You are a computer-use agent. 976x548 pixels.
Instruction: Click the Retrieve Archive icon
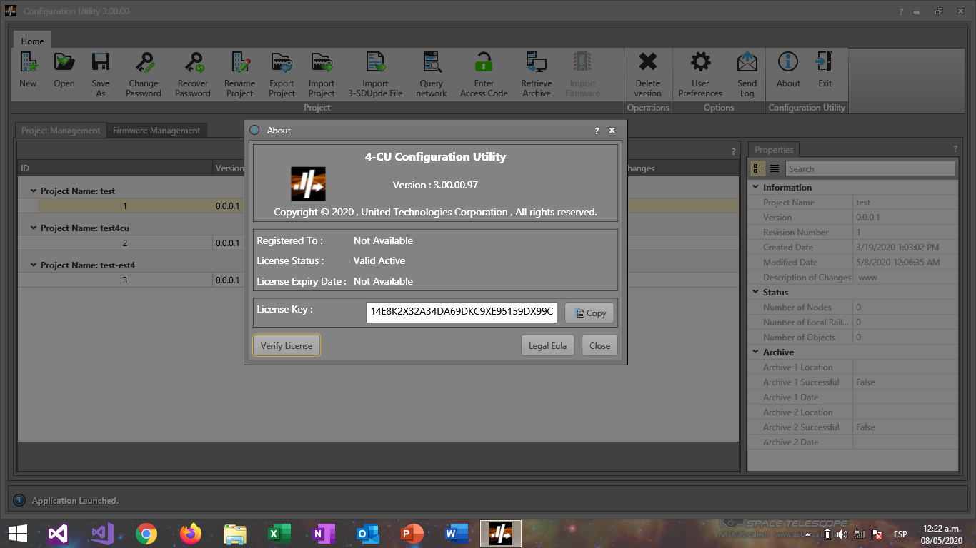click(x=536, y=63)
